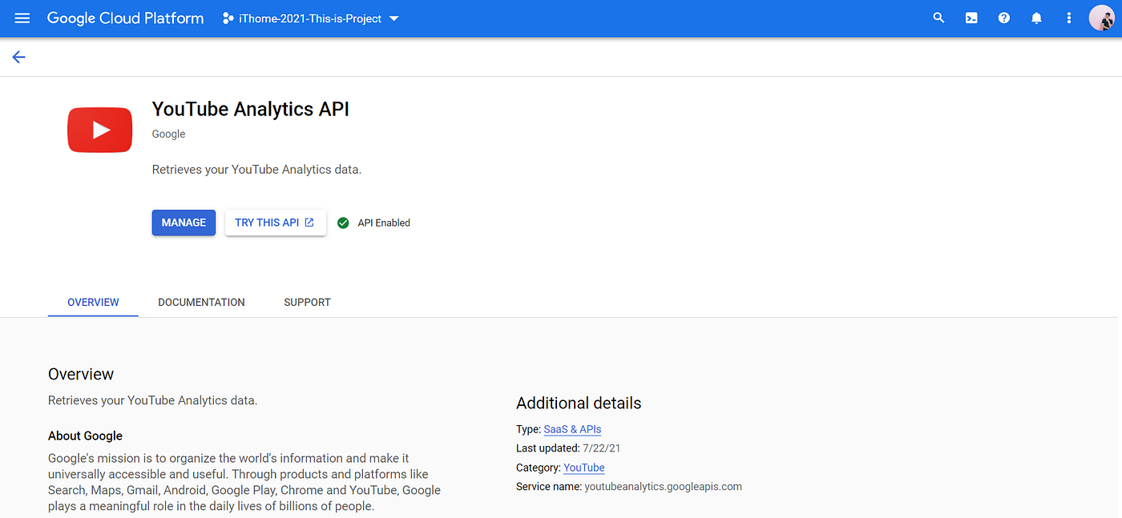The height and width of the screenshot is (518, 1122).
Task: Activate Cloud Shell terminal icon
Action: pos(971,18)
